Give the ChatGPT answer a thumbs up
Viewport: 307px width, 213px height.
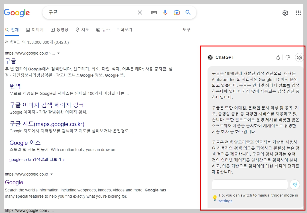[x=278, y=57]
